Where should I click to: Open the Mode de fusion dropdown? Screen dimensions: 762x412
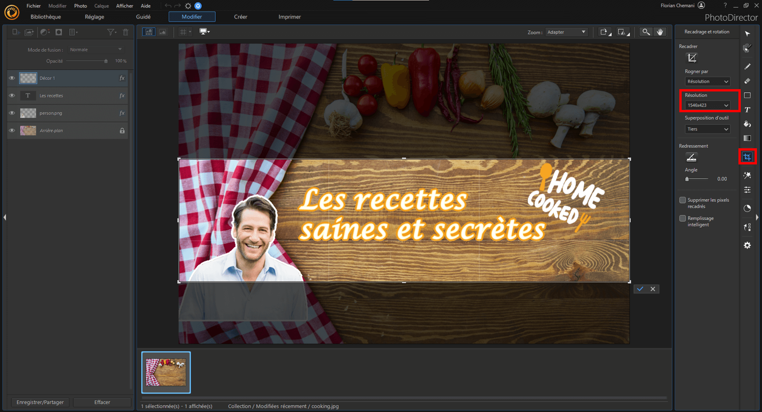[96, 49]
